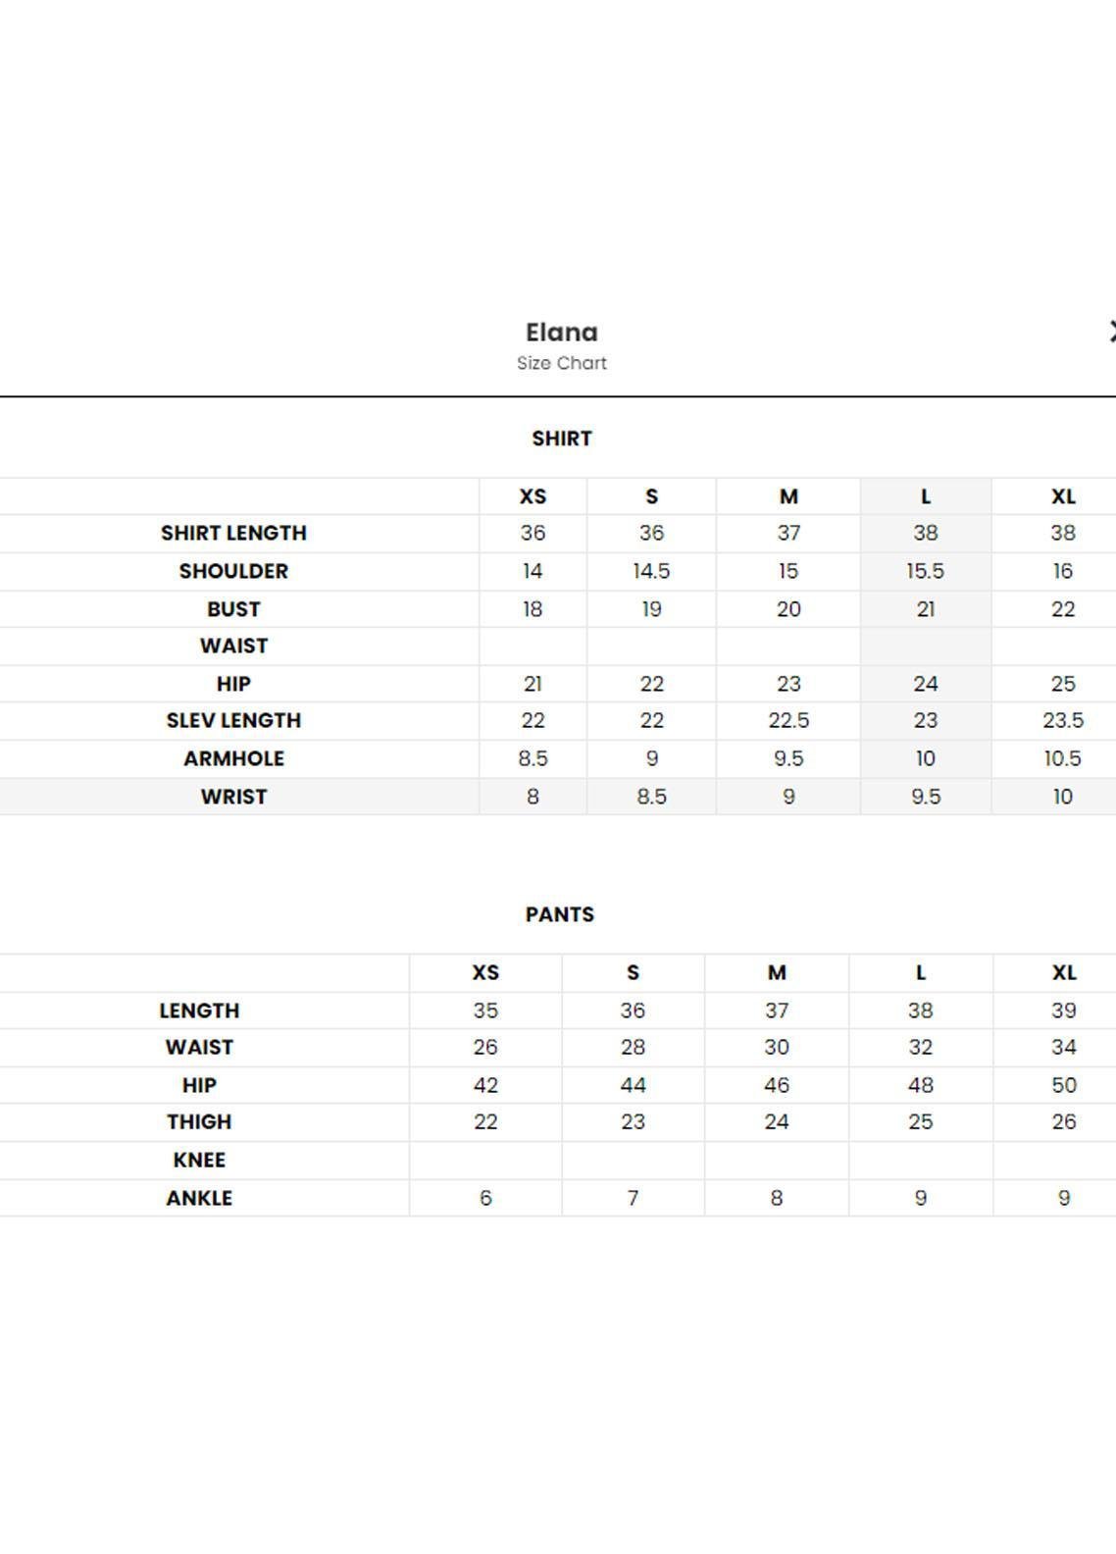Click the ANKLE value 6 for XS
The width and height of the screenshot is (1116, 1554).
485,1198
